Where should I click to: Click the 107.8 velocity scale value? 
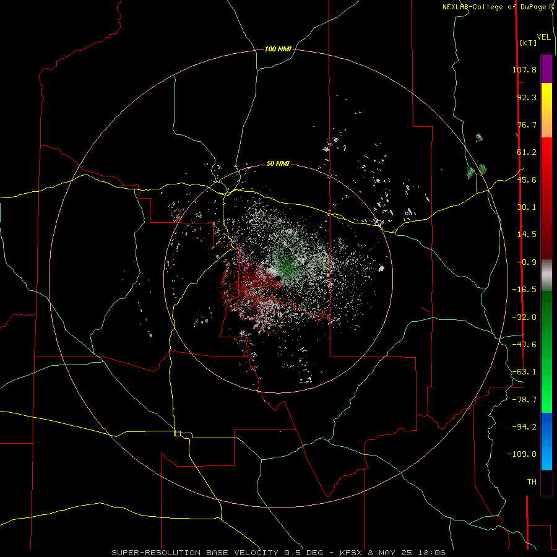pos(524,69)
